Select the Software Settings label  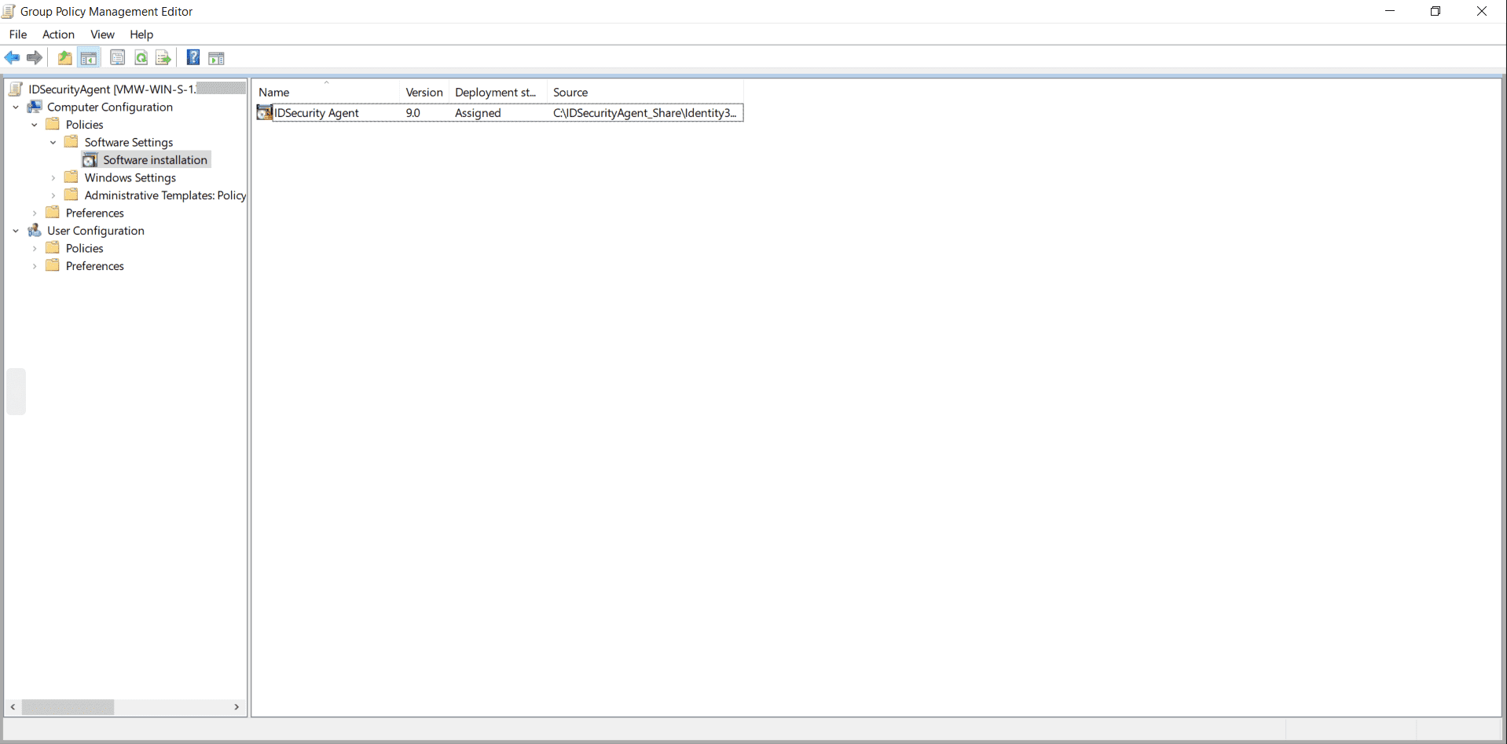click(129, 142)
